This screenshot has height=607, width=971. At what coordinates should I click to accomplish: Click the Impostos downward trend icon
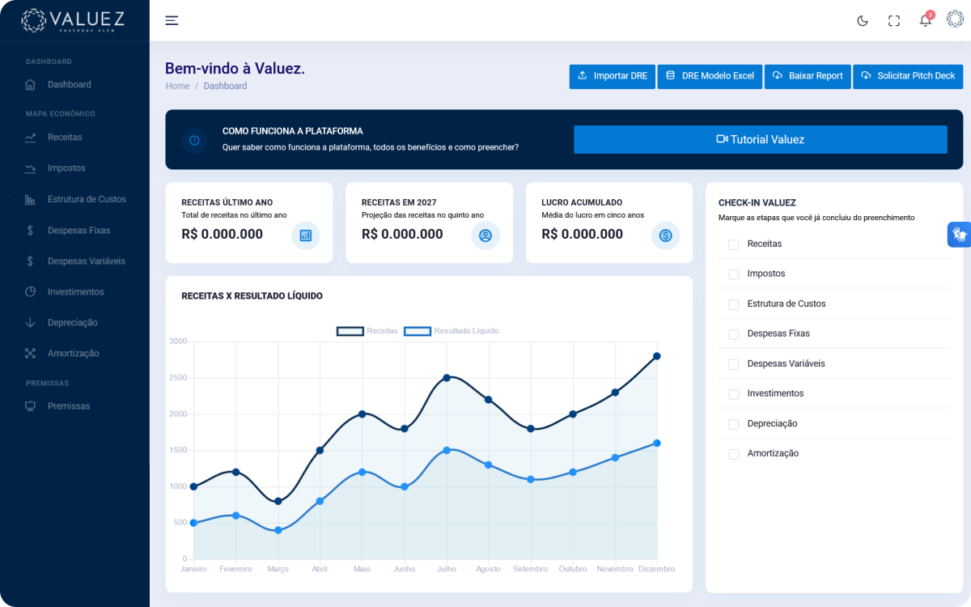point(30,168)
